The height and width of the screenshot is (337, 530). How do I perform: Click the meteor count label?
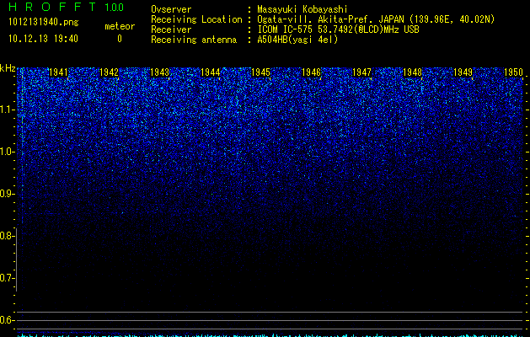point(120,26)
